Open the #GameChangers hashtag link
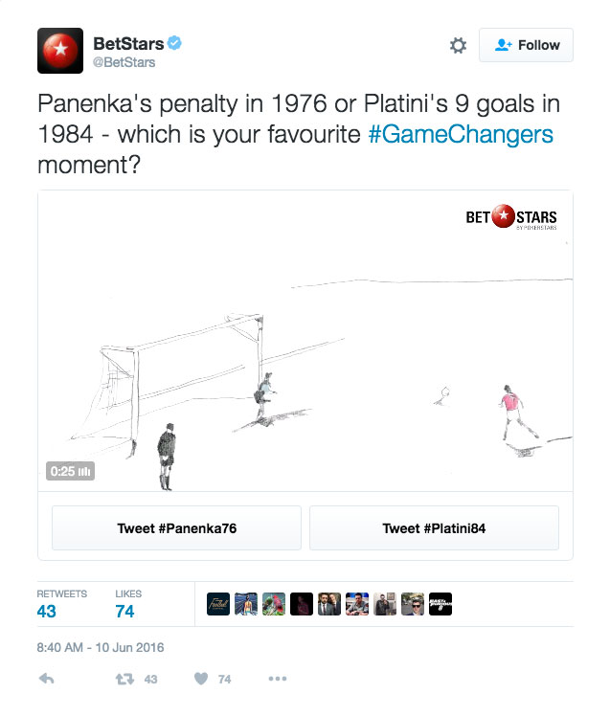The width and height of the screenshot is (610, 716). [461, 134]
